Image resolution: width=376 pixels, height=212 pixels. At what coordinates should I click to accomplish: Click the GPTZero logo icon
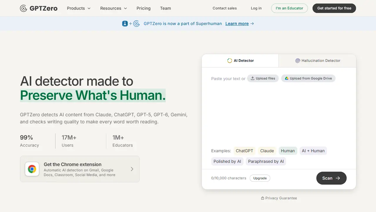(x=23, y=8)
